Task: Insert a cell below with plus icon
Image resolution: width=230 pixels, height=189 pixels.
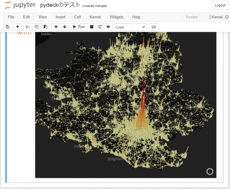Action: tap(17, 27)
